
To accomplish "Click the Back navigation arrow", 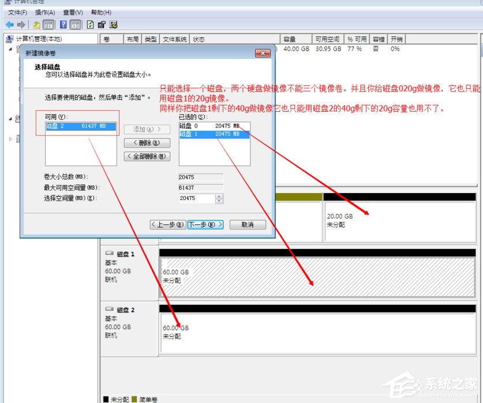I will coord(9,24).
